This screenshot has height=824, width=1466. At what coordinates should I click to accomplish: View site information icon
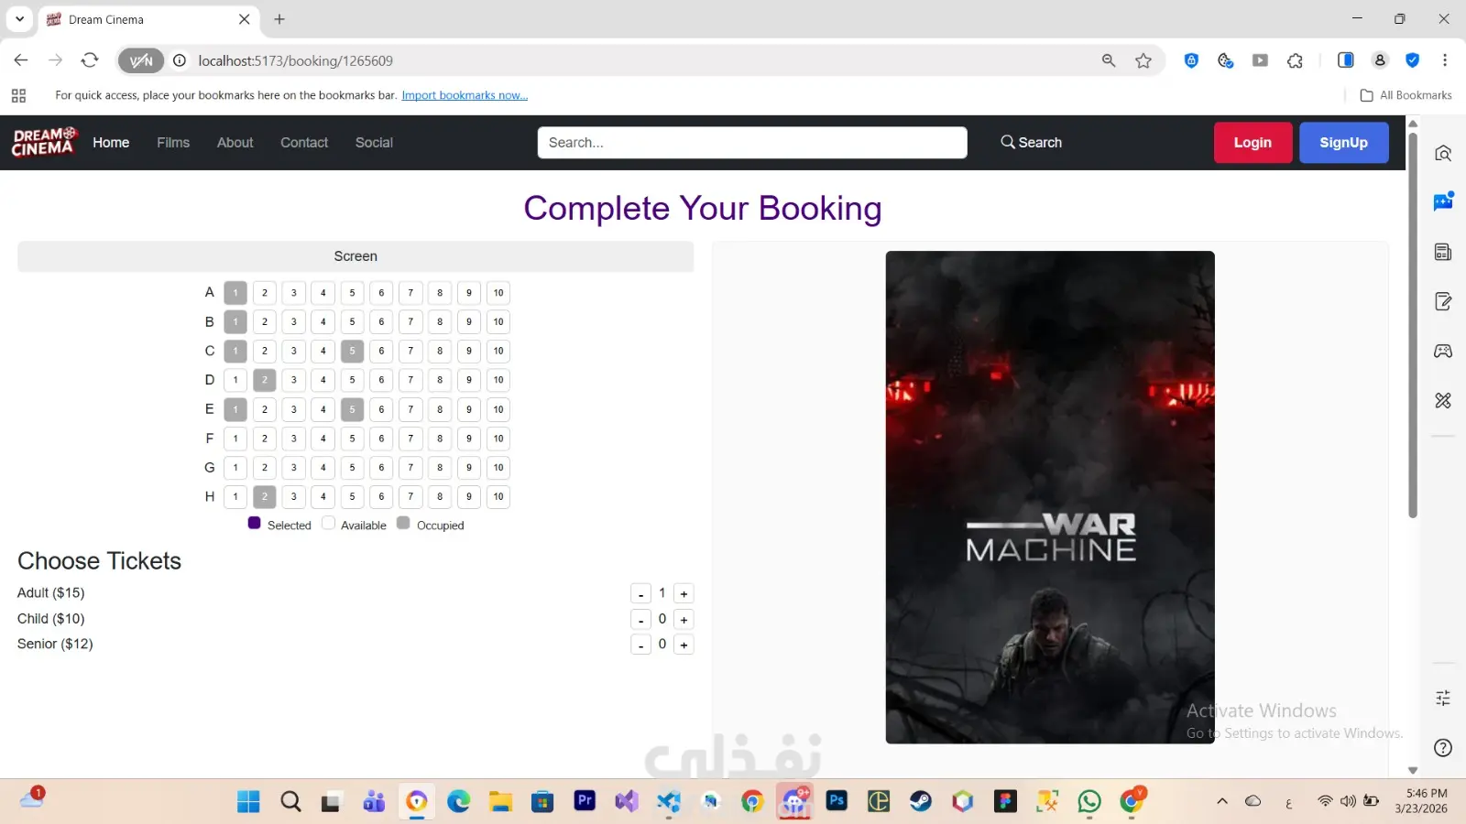coord(180,60)
